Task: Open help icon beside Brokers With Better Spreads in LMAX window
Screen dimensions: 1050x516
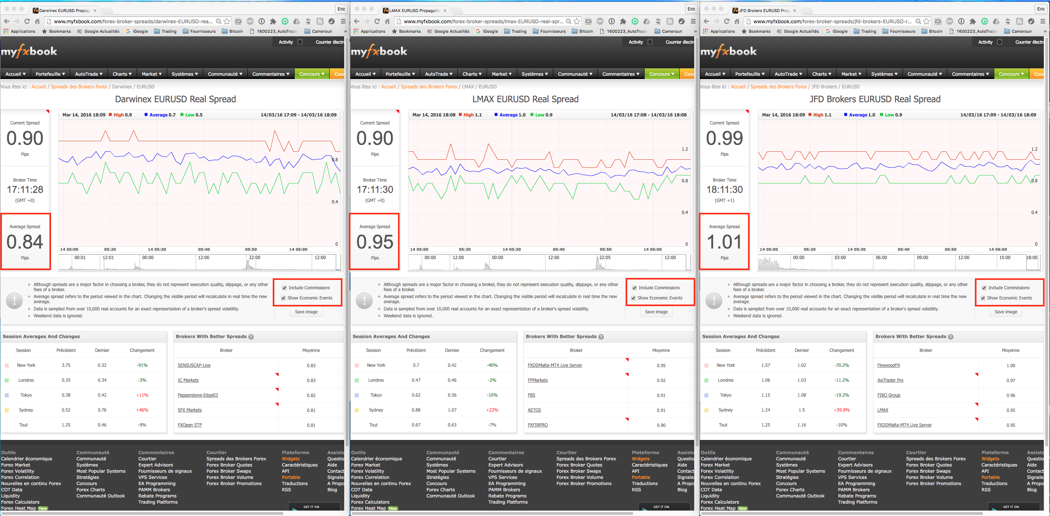Action: pos(601,337)
